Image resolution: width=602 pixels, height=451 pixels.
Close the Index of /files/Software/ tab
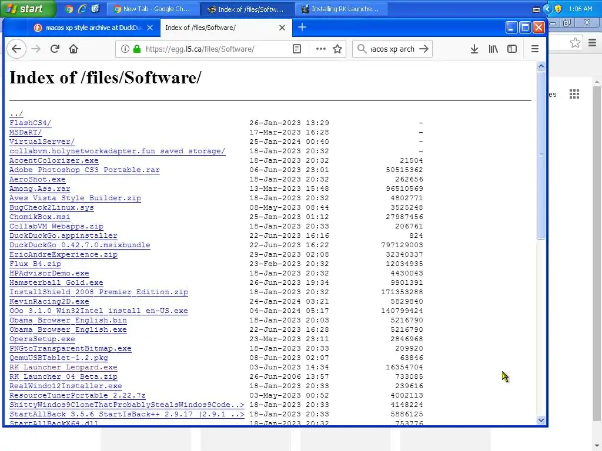[282, 28]
